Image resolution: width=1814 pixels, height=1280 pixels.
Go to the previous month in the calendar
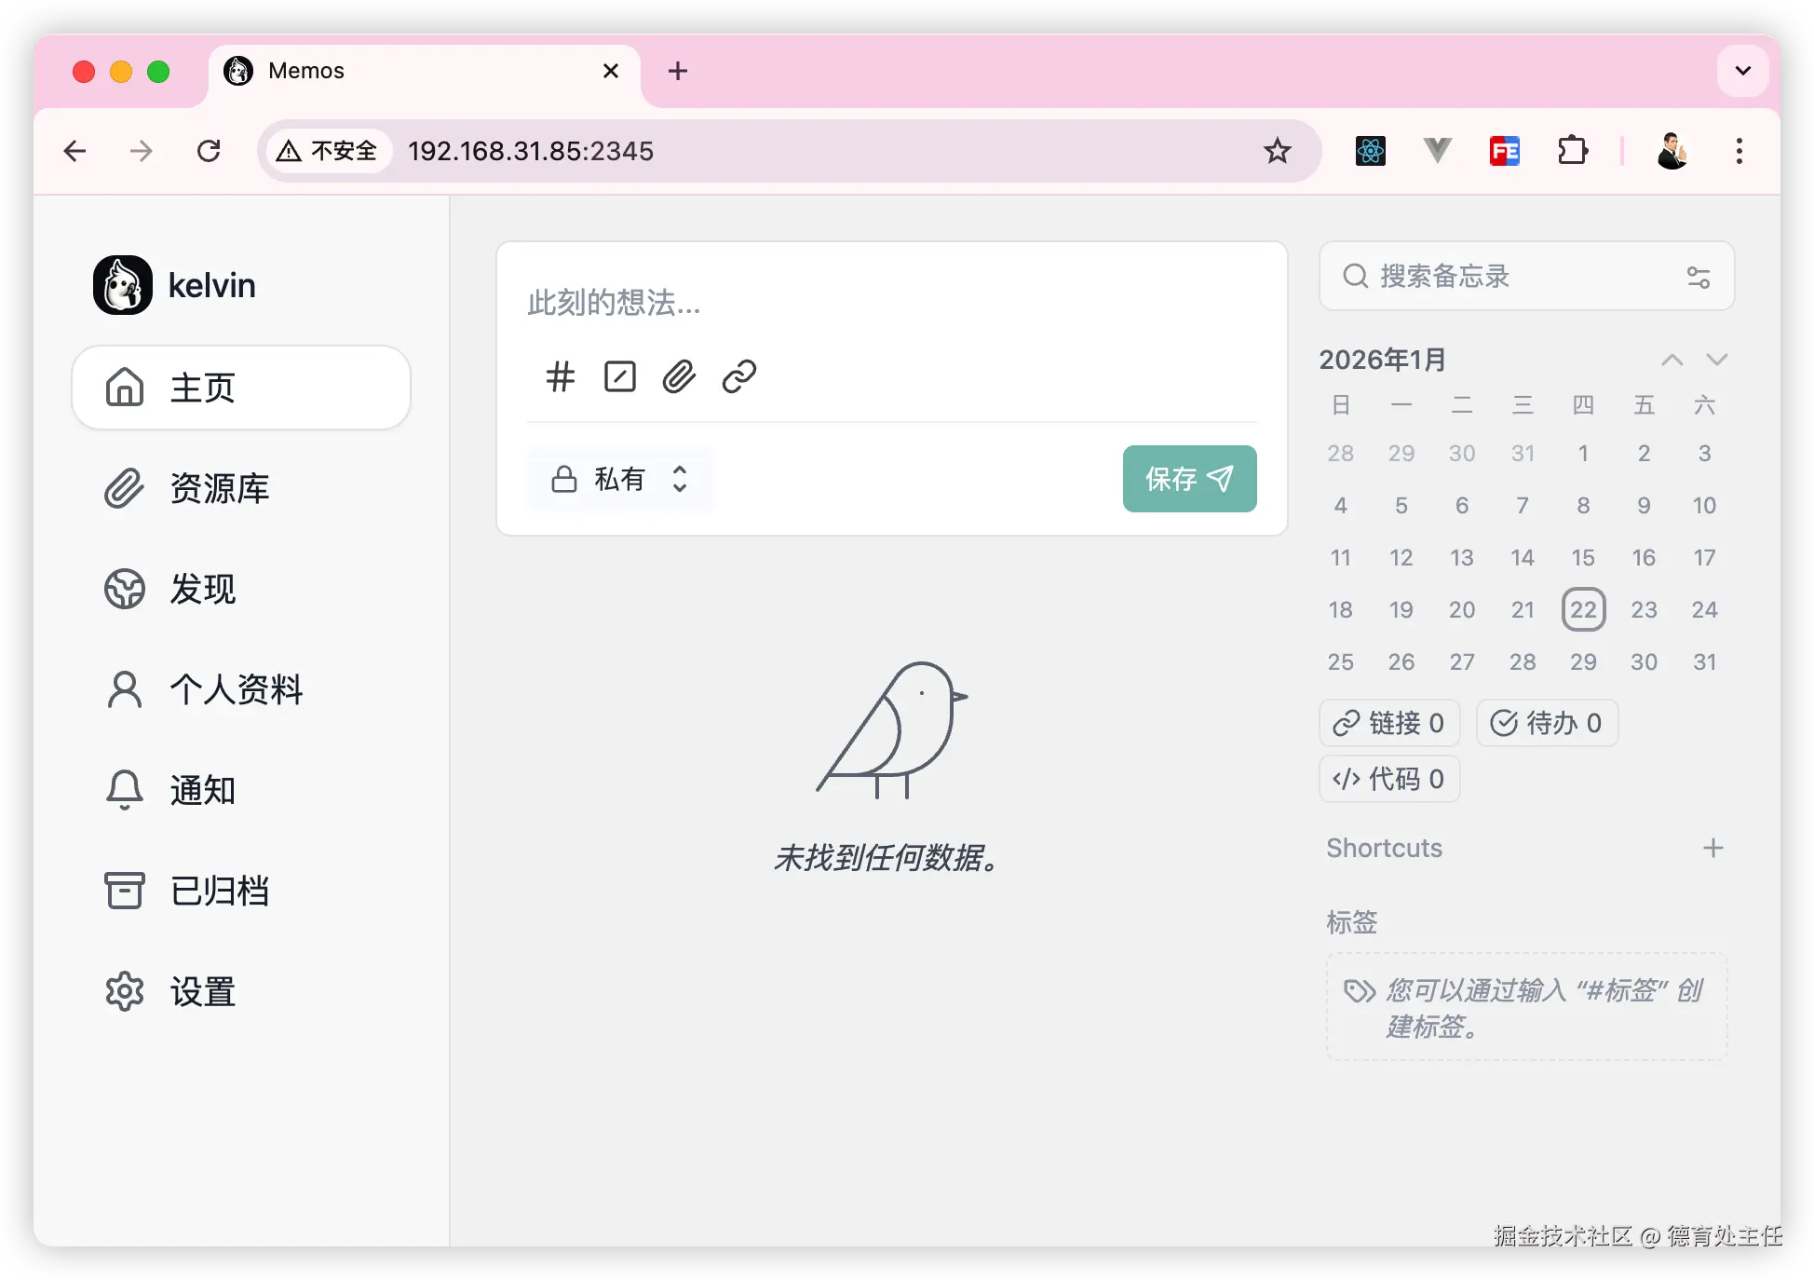1672,360
